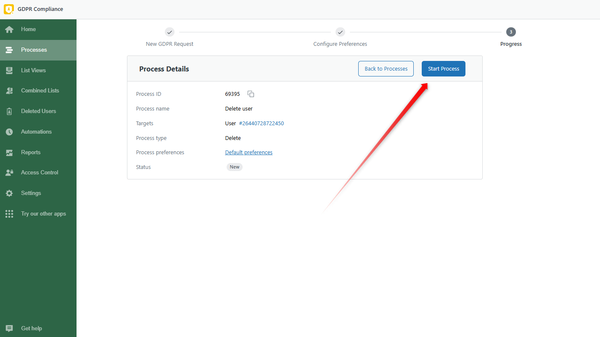This screenshot has width=600, height=337.
Task: Click the Access Control icon
Action: pos(9,173)
